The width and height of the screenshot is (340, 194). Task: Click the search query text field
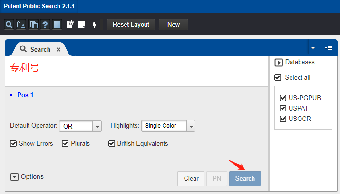pos(138,70)
